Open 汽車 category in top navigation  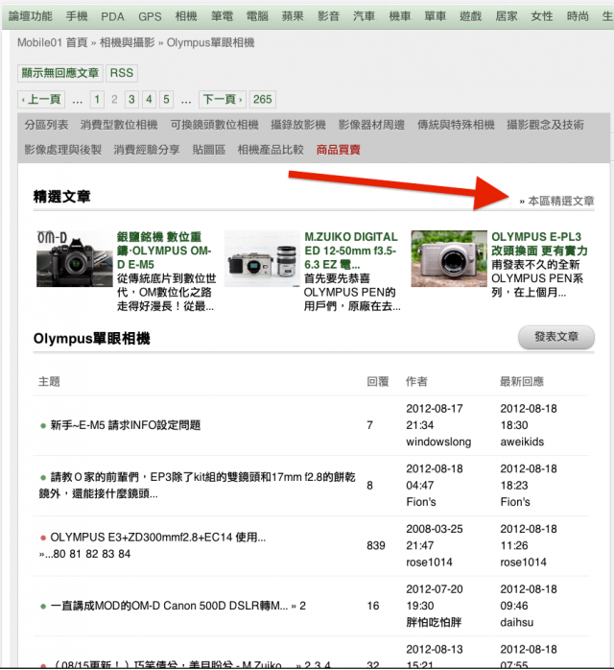pyautogui.click(x=365, y=16)
